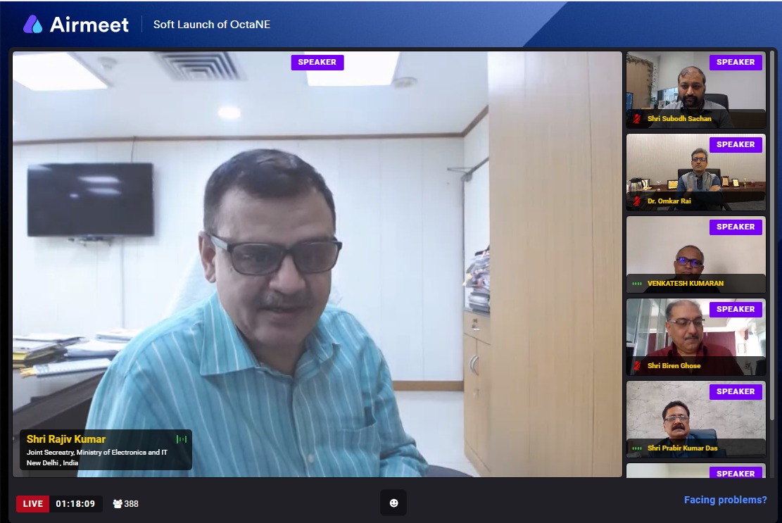Open the emoji reactions button
The height and width of the screenshot is (523, 782).
click(x=393, y=503)
